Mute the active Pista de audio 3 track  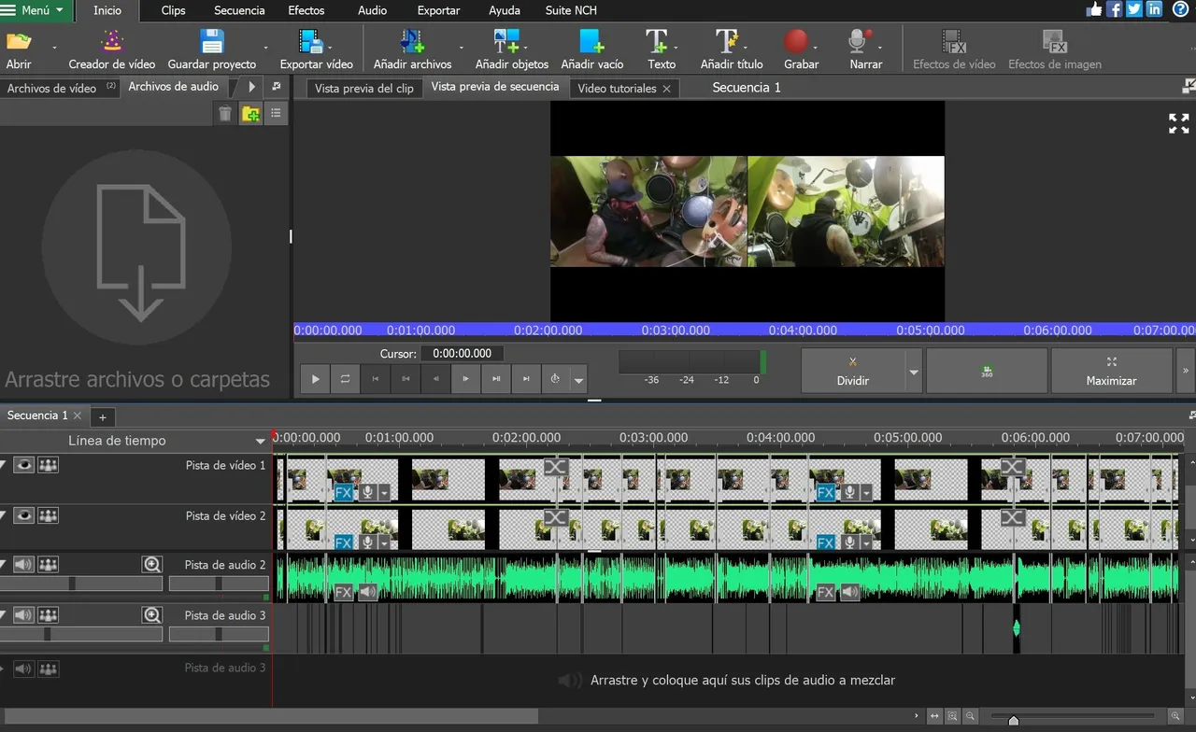pos(23,614)
